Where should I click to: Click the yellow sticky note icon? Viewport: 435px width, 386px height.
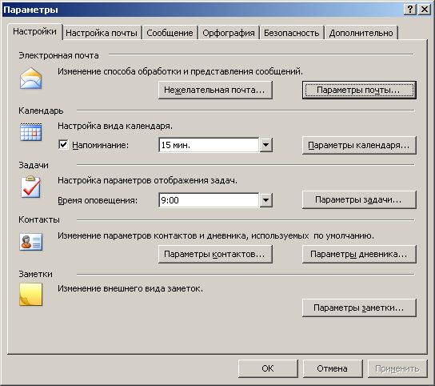(30, 295)
